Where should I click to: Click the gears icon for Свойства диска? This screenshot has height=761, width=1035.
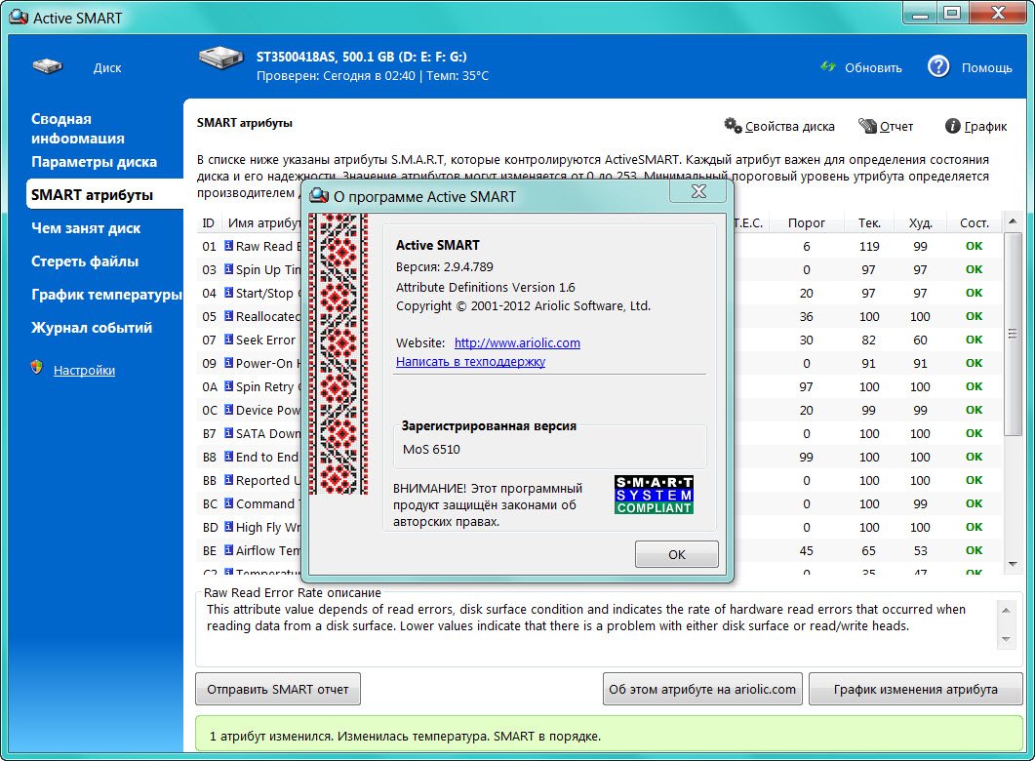click(x=733, y=125)
